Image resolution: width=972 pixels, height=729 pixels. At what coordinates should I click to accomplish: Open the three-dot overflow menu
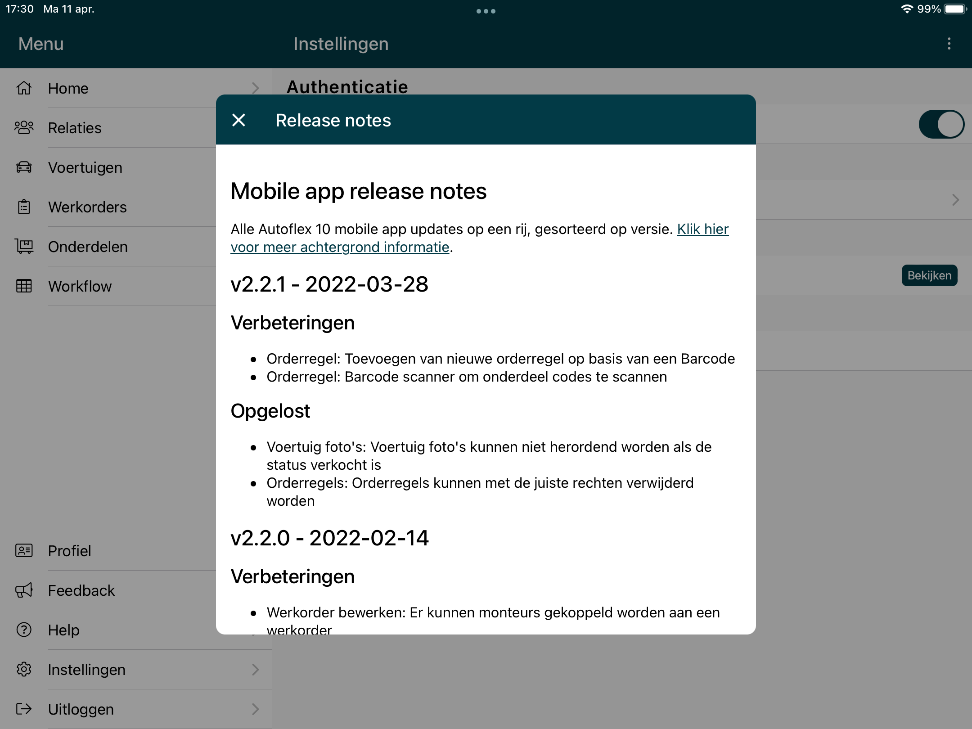[x=949, y=44]
